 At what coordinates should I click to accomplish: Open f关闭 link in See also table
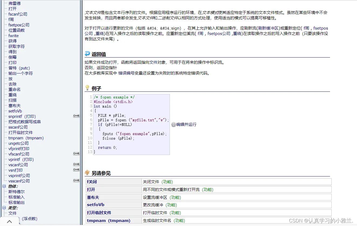92,182
